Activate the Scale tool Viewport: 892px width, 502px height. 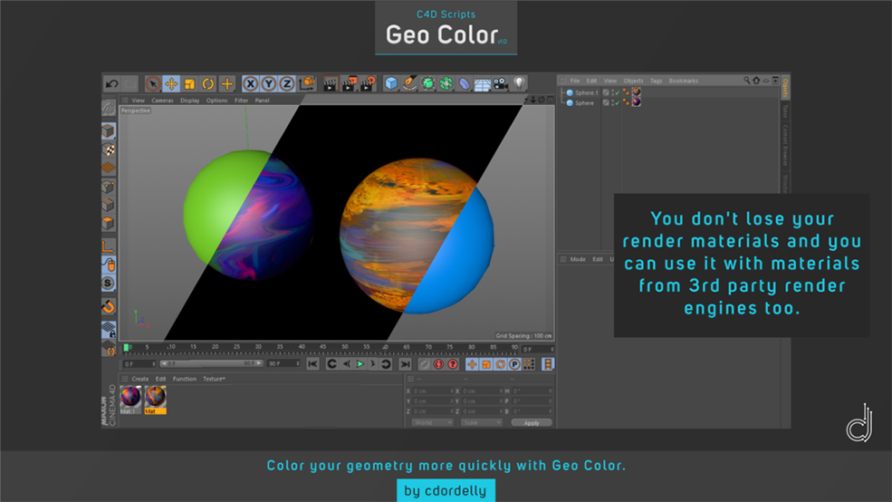point(189,84)
